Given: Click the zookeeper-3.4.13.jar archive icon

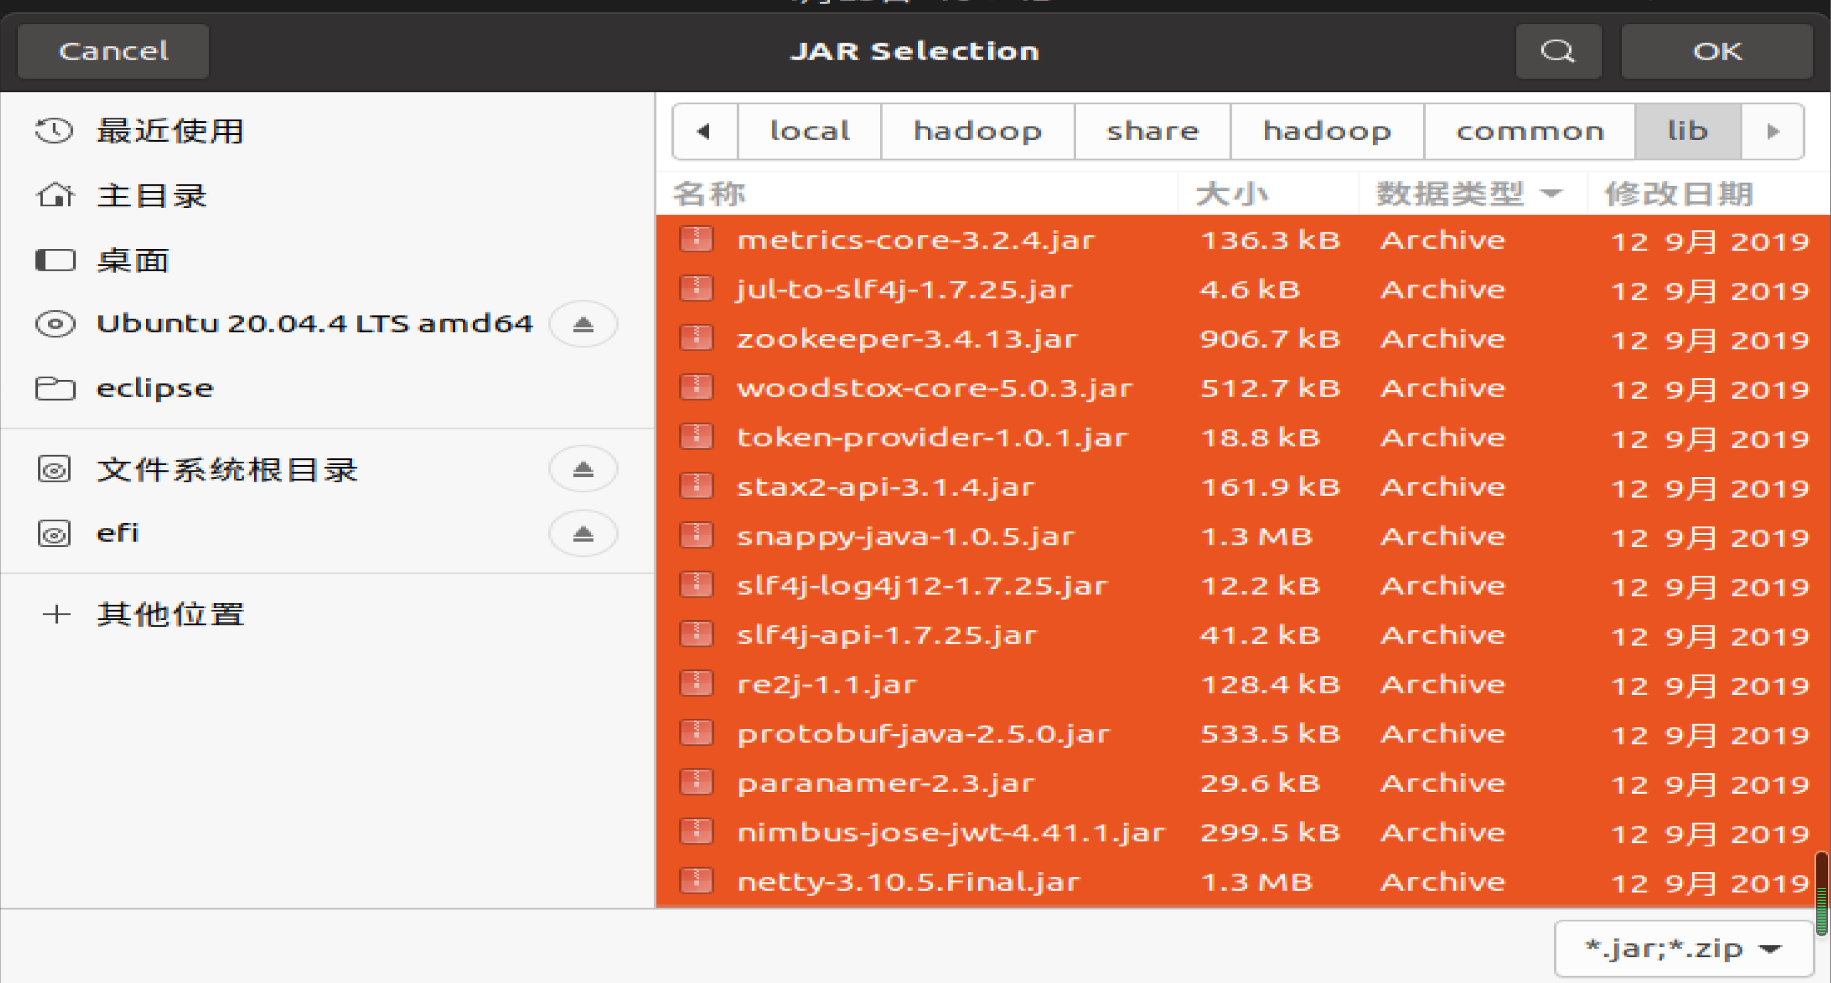Looking at the screenshot, I should (x=696, y=338).
